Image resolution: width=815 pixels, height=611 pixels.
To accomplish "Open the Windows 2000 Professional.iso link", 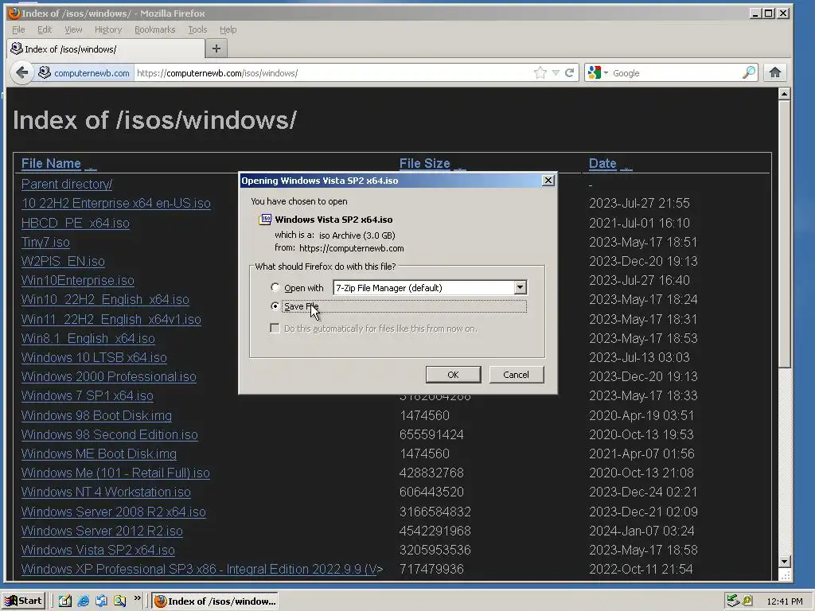I will tap(108, 376).
